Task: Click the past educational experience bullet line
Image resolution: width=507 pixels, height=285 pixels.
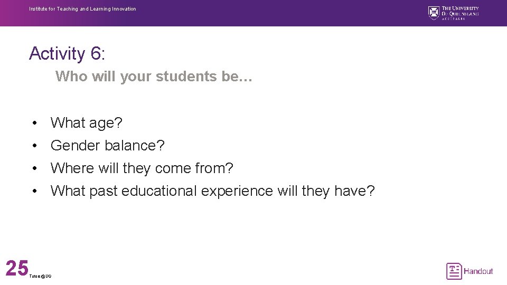Action: 212,191
